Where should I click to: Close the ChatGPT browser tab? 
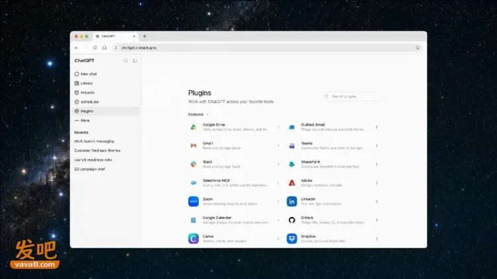[x=134, y=36]
